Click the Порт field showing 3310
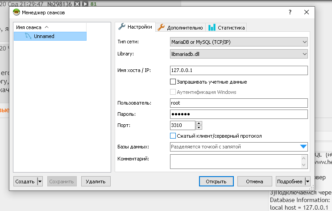The height and width of the screenshot is (211, 332). pos(183,125)
